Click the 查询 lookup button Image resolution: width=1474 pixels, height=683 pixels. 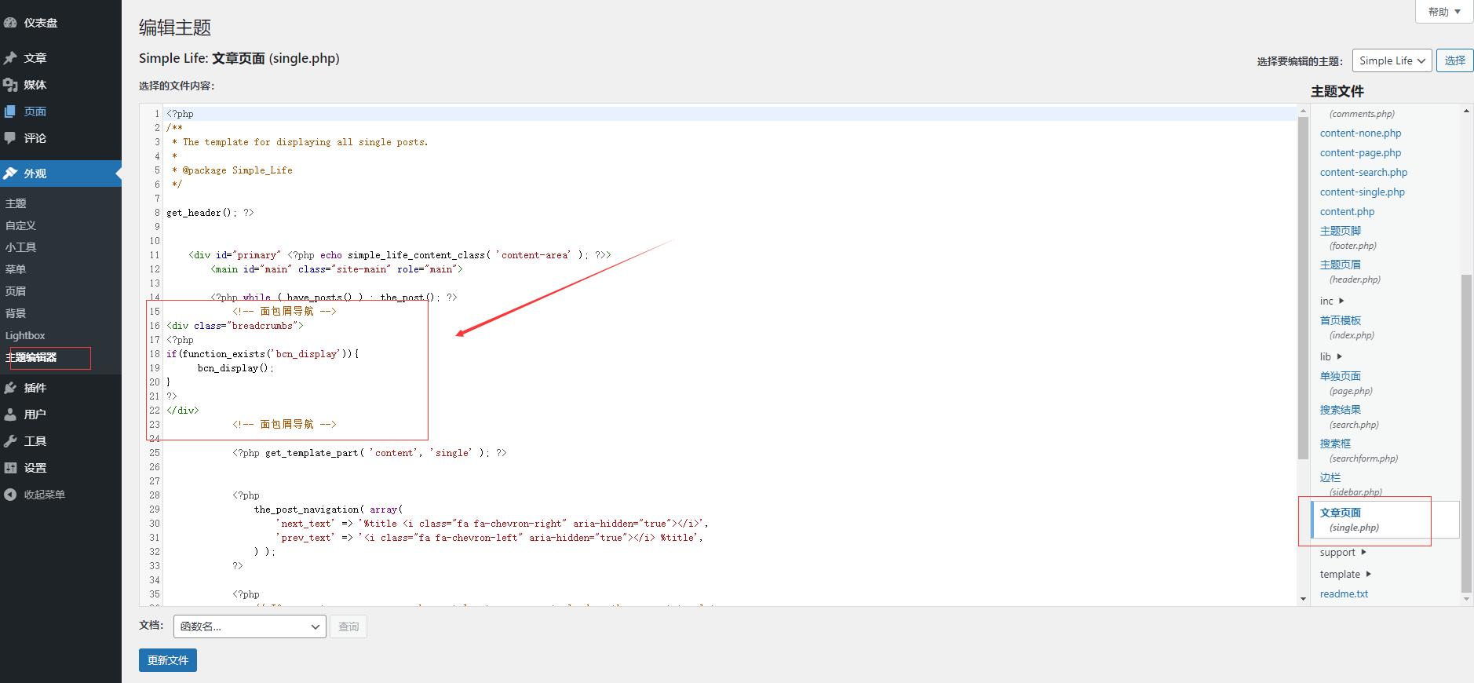coord(348,626)
